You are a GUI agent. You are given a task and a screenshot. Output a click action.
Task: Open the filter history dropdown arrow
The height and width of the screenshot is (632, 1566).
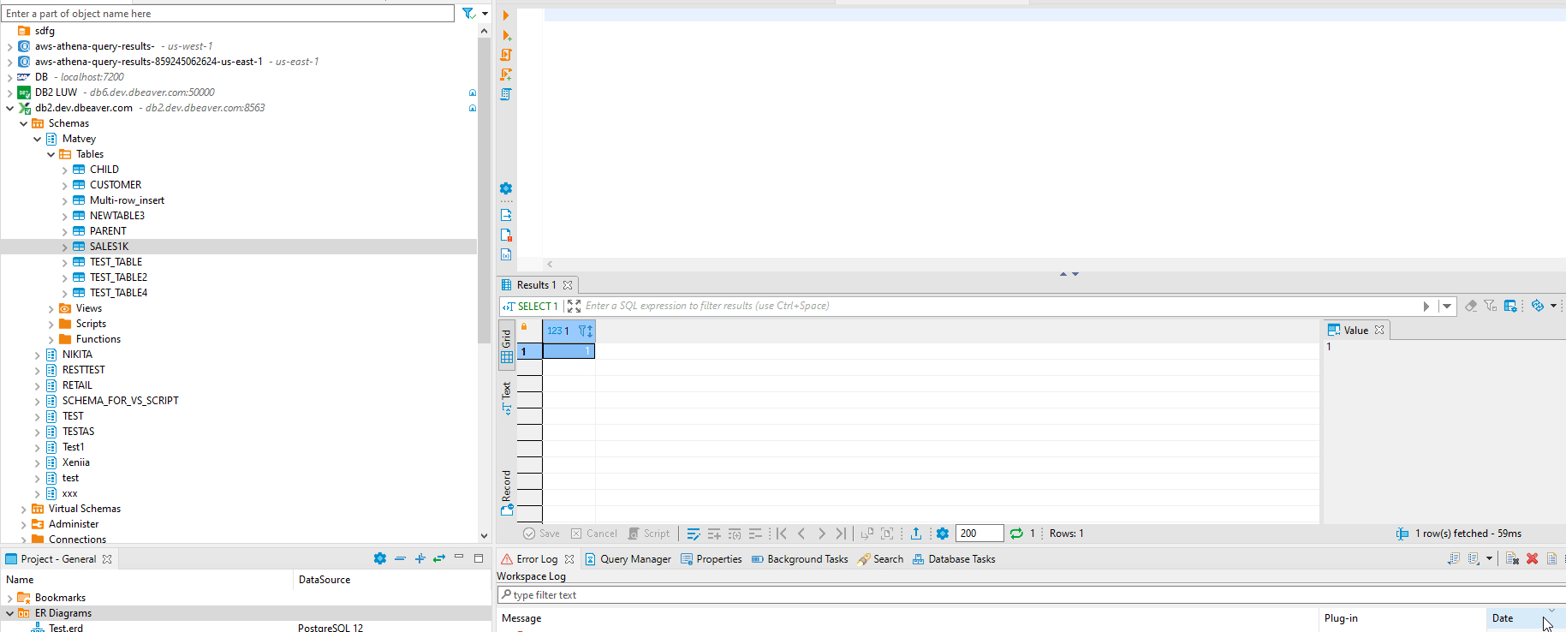click(1447, 306)
